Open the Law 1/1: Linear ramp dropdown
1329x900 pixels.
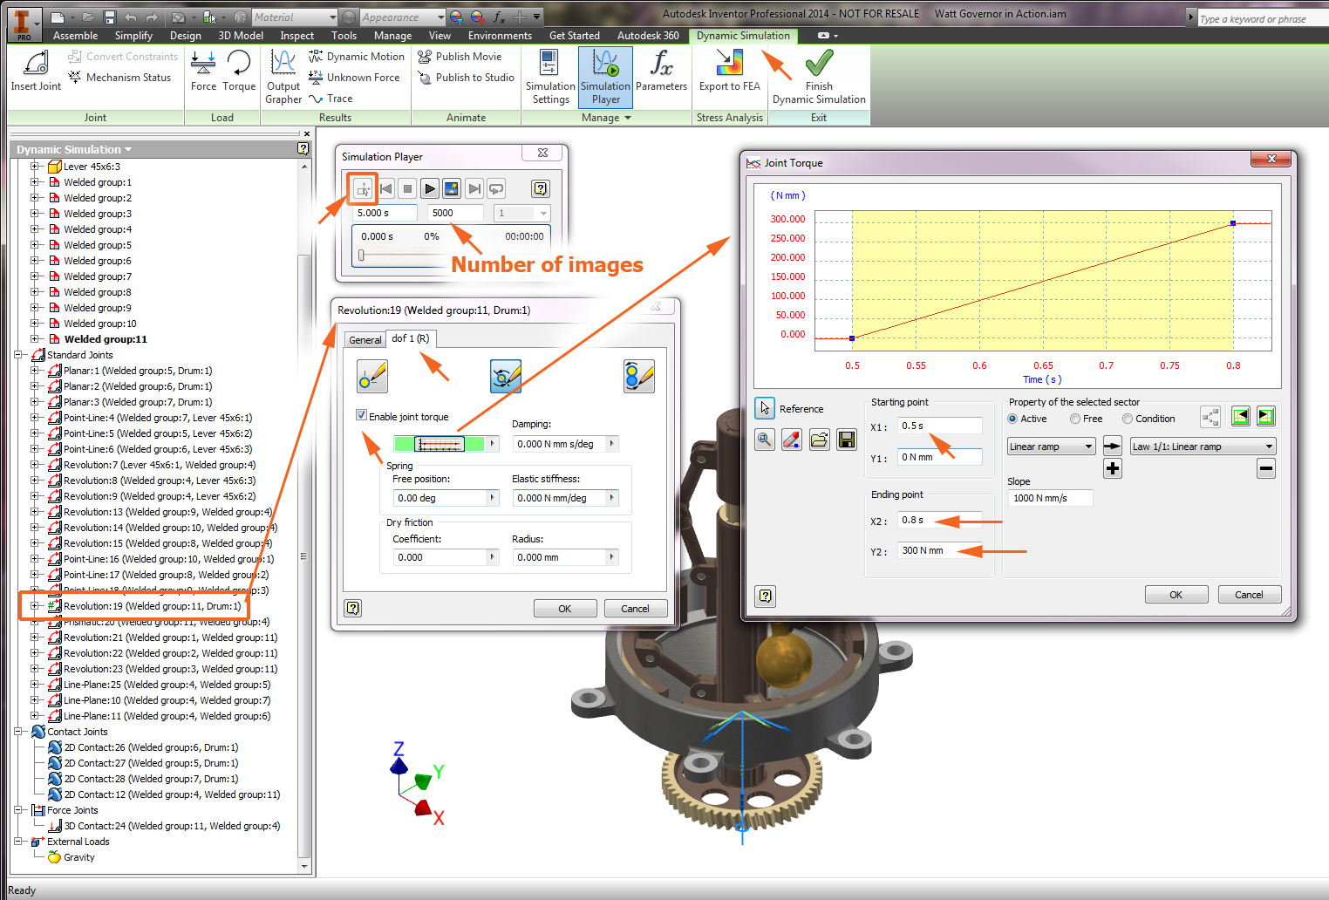1203,447
